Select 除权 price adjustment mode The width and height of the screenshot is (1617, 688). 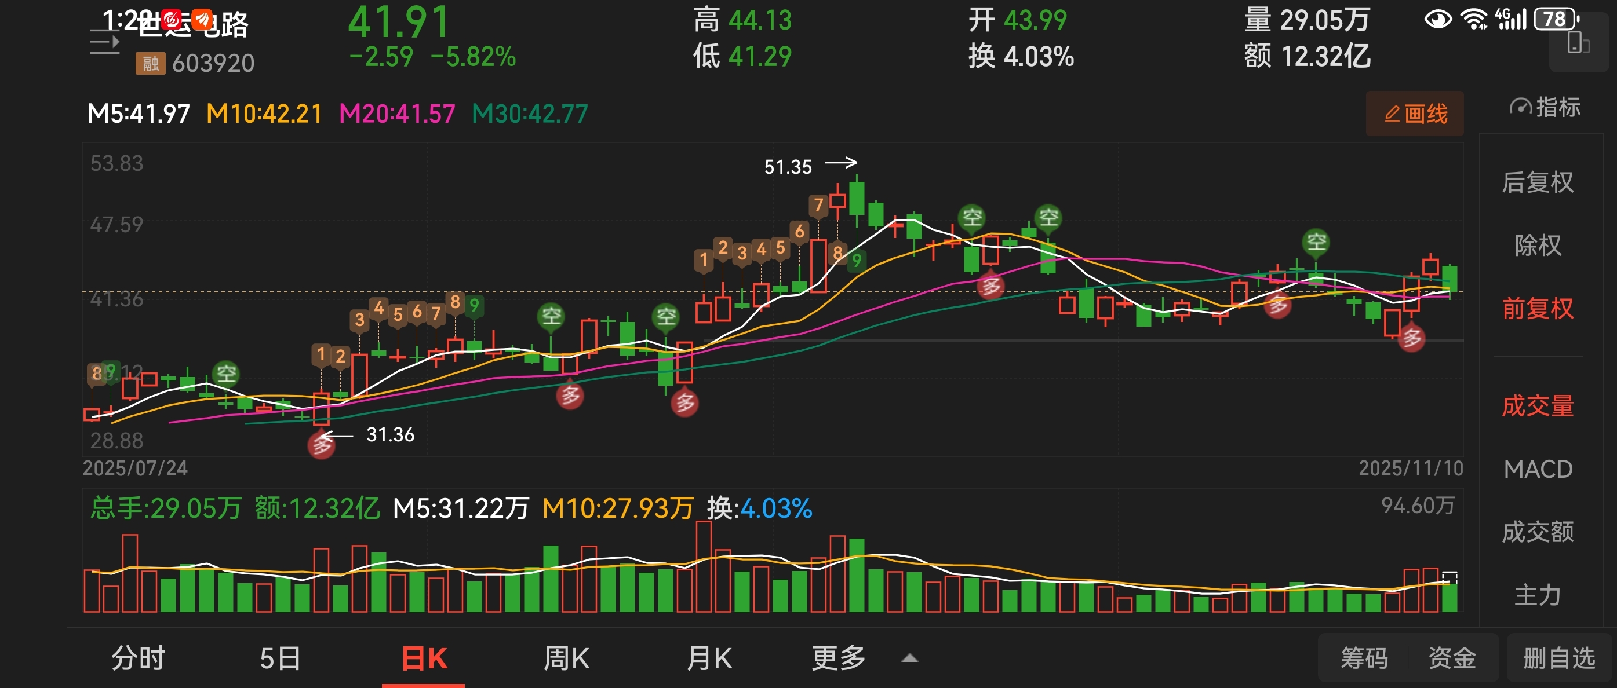click(1537, 245)
